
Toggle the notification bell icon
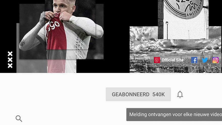[180, 94]
